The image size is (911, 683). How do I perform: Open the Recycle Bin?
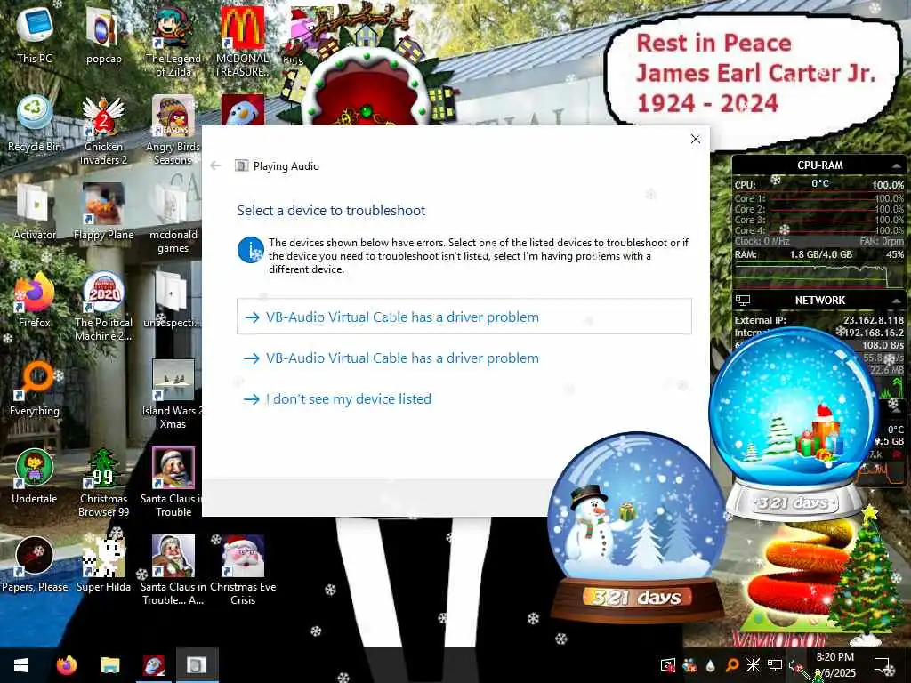(x=35, y=125)
